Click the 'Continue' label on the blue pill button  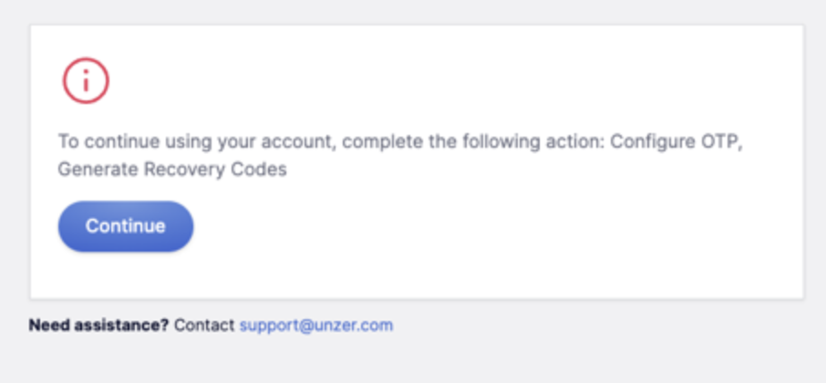click(126, 226)
